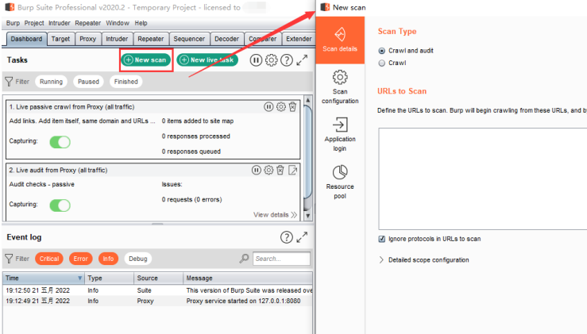
Task: Switch to the Sequencer tab
Action: (189, 39)
